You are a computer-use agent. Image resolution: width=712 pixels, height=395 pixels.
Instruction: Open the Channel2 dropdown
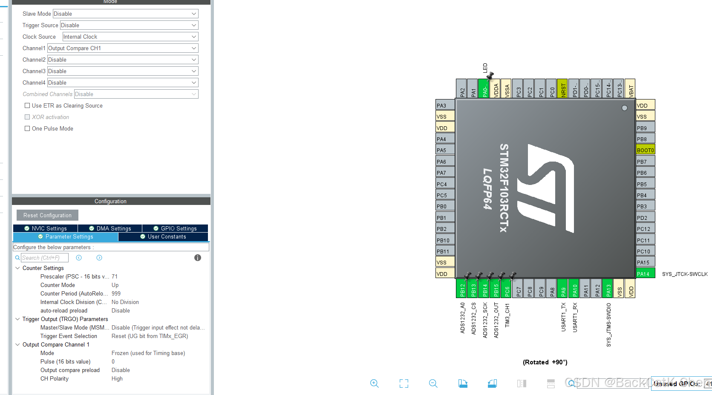click(x=123, y=60)
